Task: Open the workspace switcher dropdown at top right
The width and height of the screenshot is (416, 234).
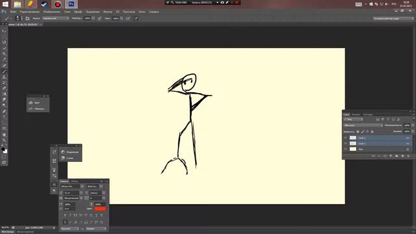Action: coord(393,18)
